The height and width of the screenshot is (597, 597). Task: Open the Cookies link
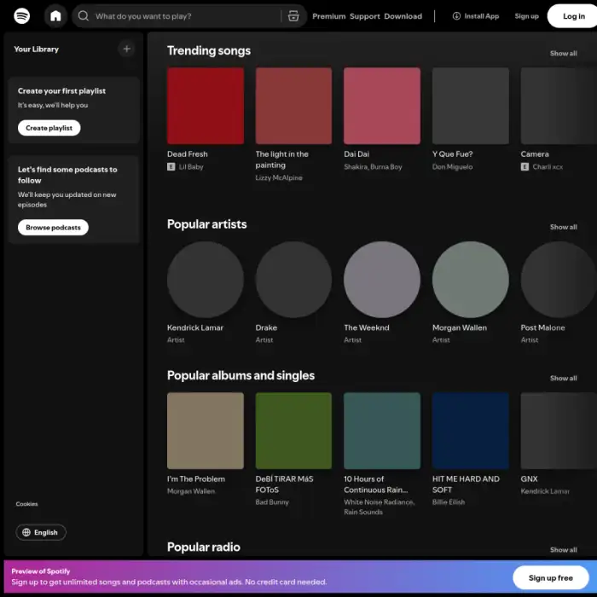[x=26, y=504]
